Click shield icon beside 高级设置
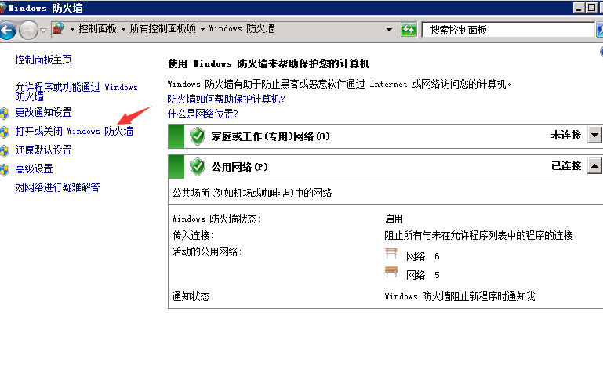This screenshot has width=603, height=380. coord(5,170)
